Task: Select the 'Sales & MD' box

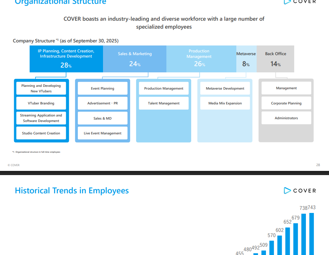Action: tap(103, 118)
